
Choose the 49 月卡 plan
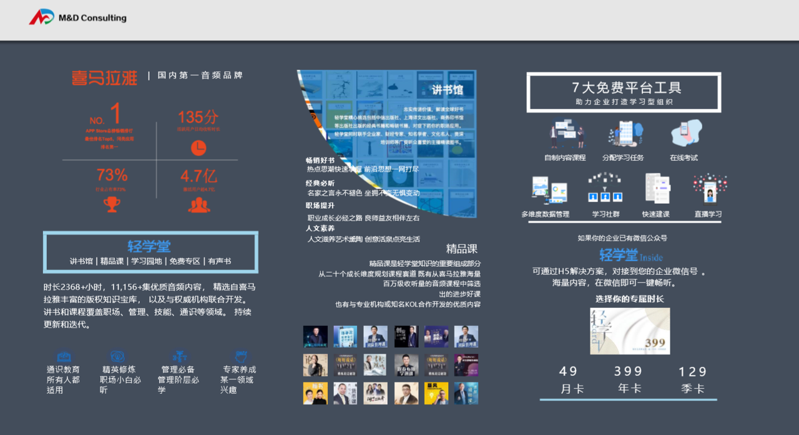click(571, 380)
